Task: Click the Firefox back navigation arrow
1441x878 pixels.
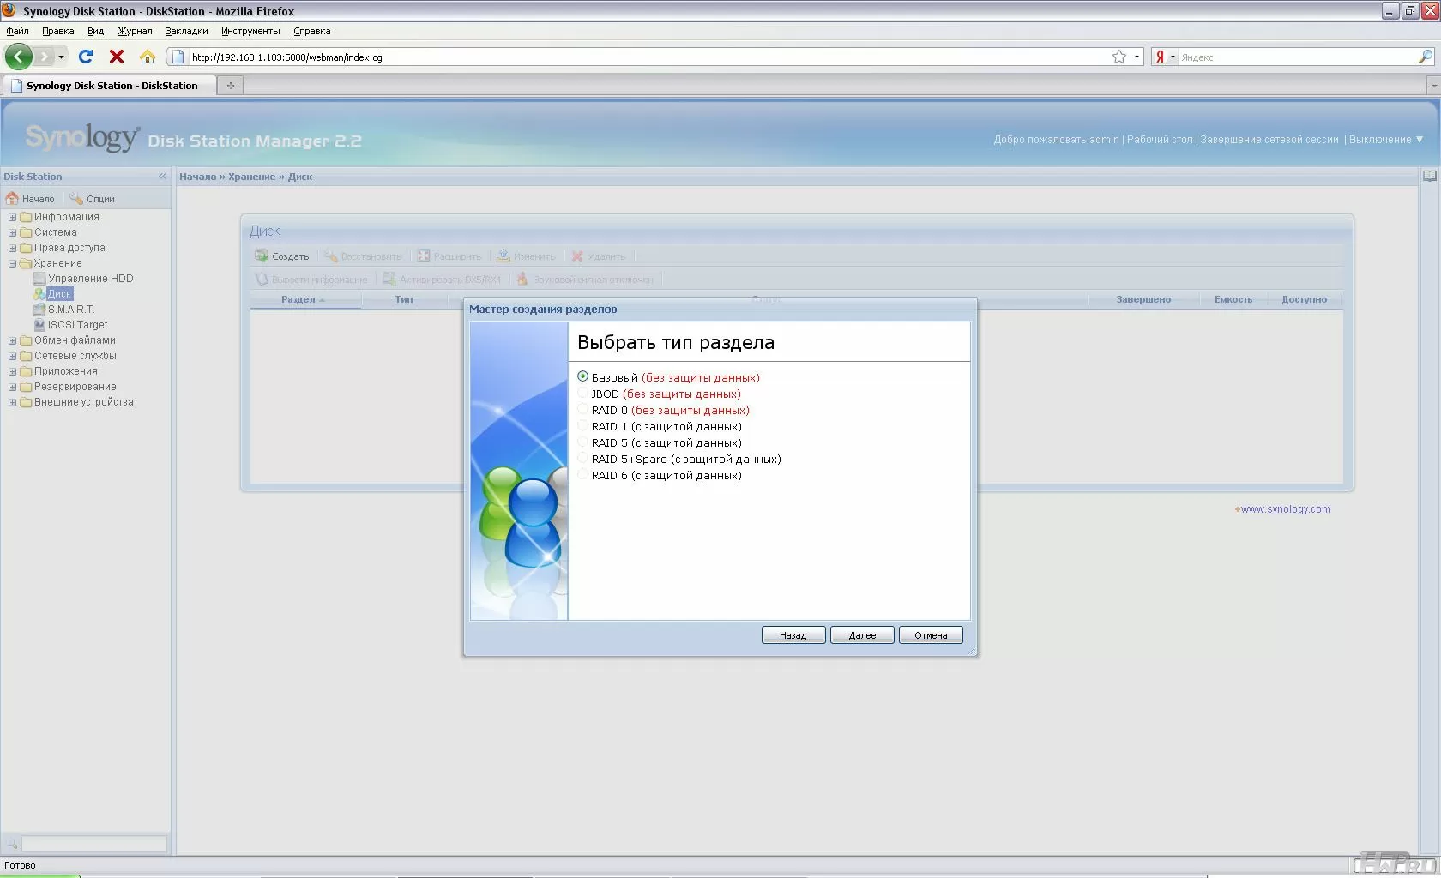Action: [18, 57]
